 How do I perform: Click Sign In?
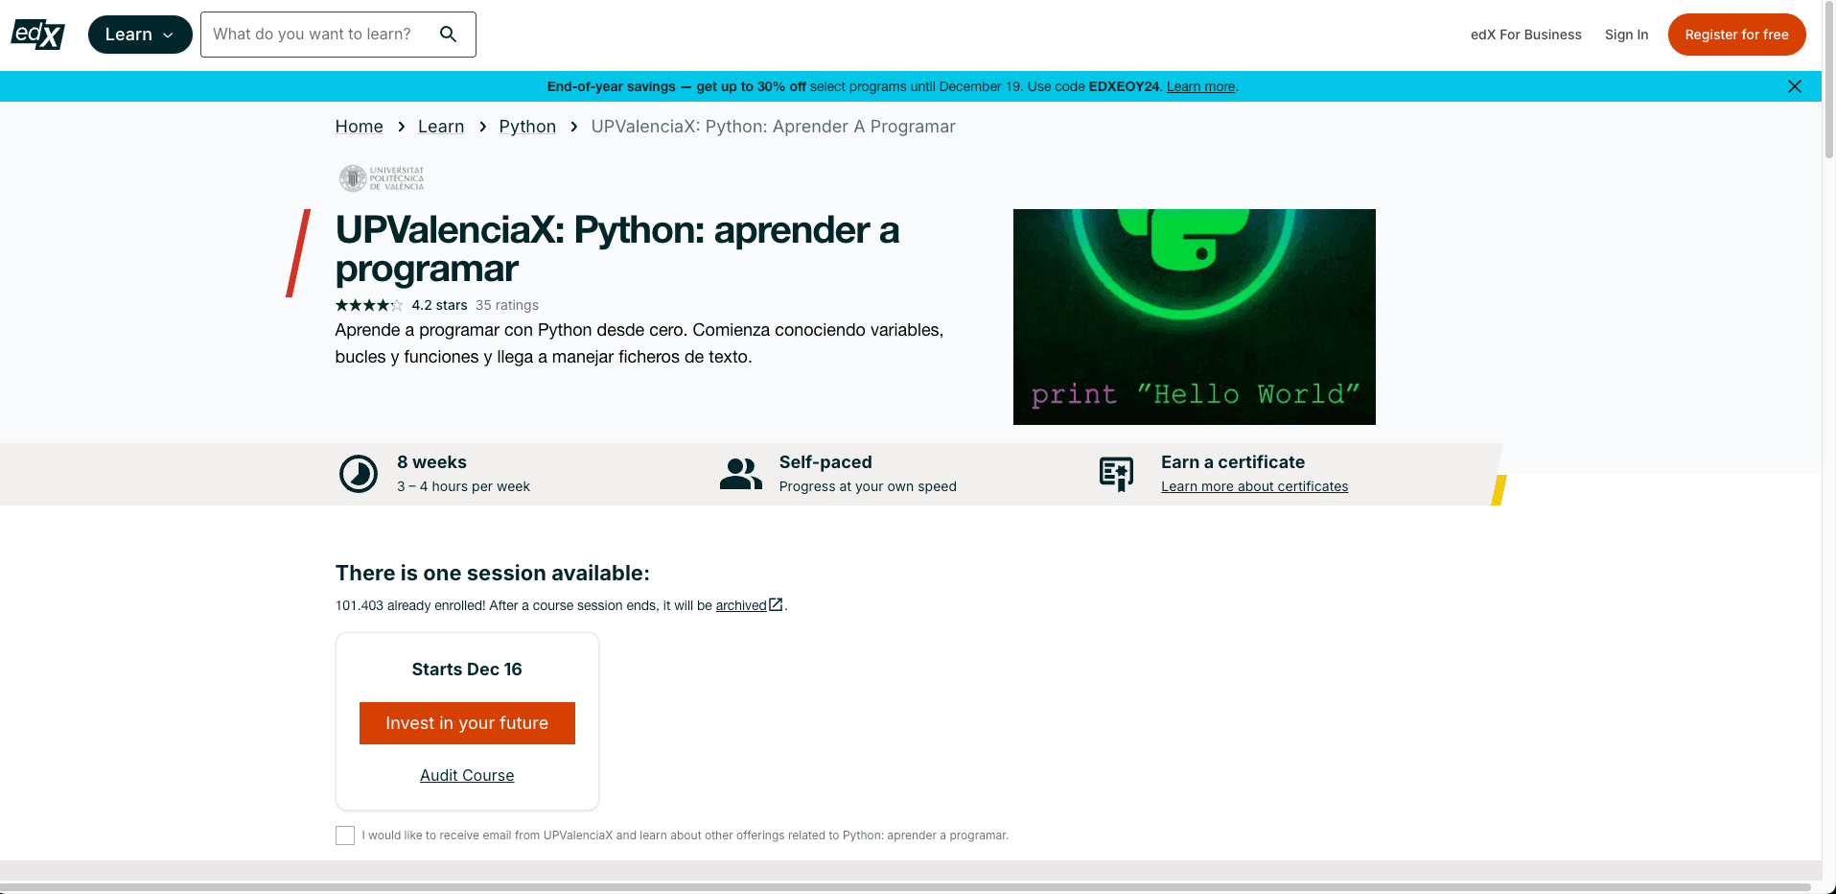point(1626,35)
